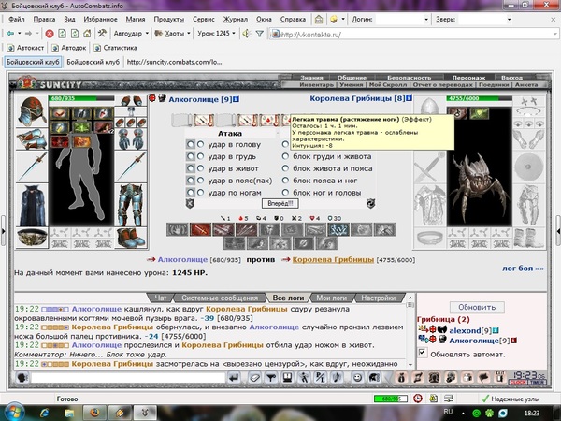The width and height of the screenshot is (561, 421).
Task: Click the blue cloak armor equipment slot
Action: (x=32, y=205)
